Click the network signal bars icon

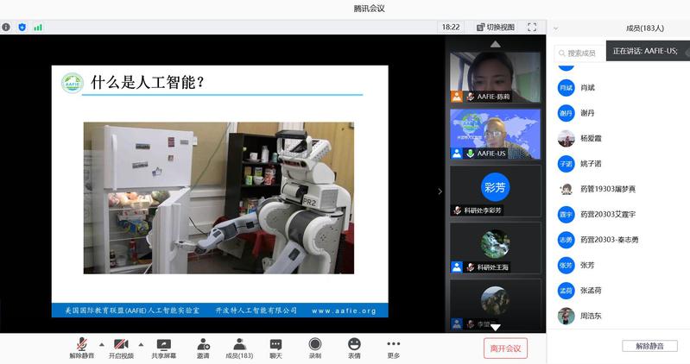38,27
